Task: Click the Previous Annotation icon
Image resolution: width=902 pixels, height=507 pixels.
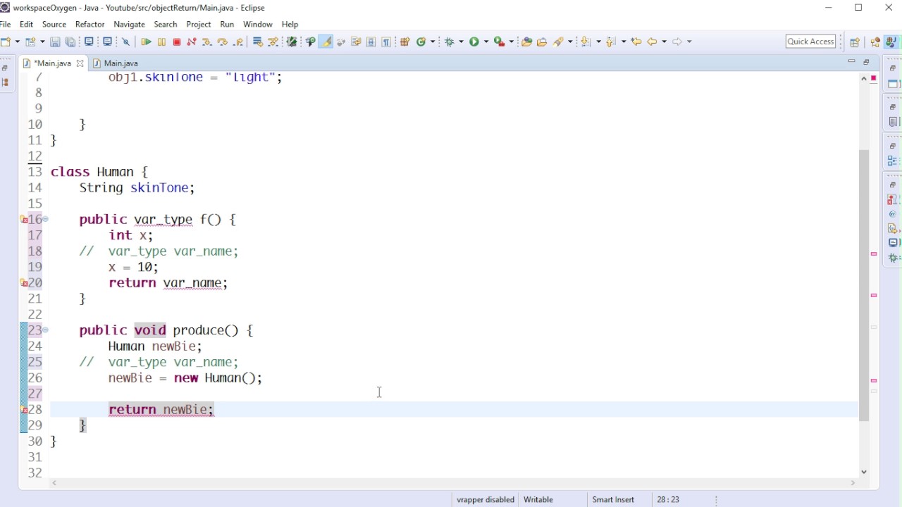Action: [611, 42]
